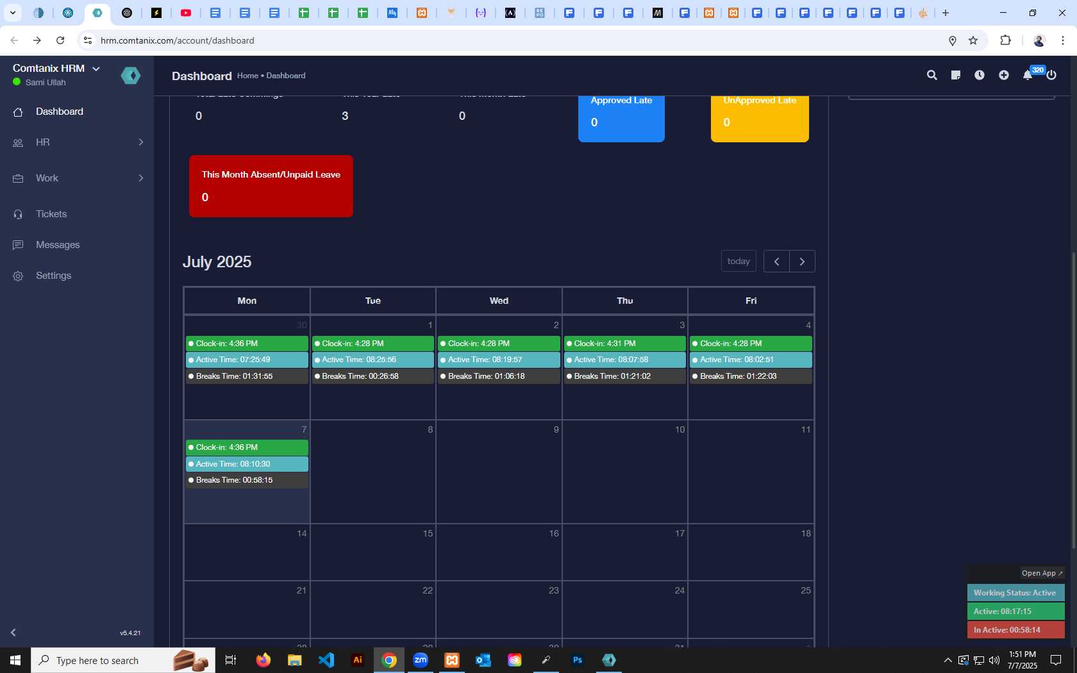Image resolution: width=1077 pixels, height=673 pixels.
Task: Click This Month Absent/Unpaid Leave card
Action: (271, 186)
